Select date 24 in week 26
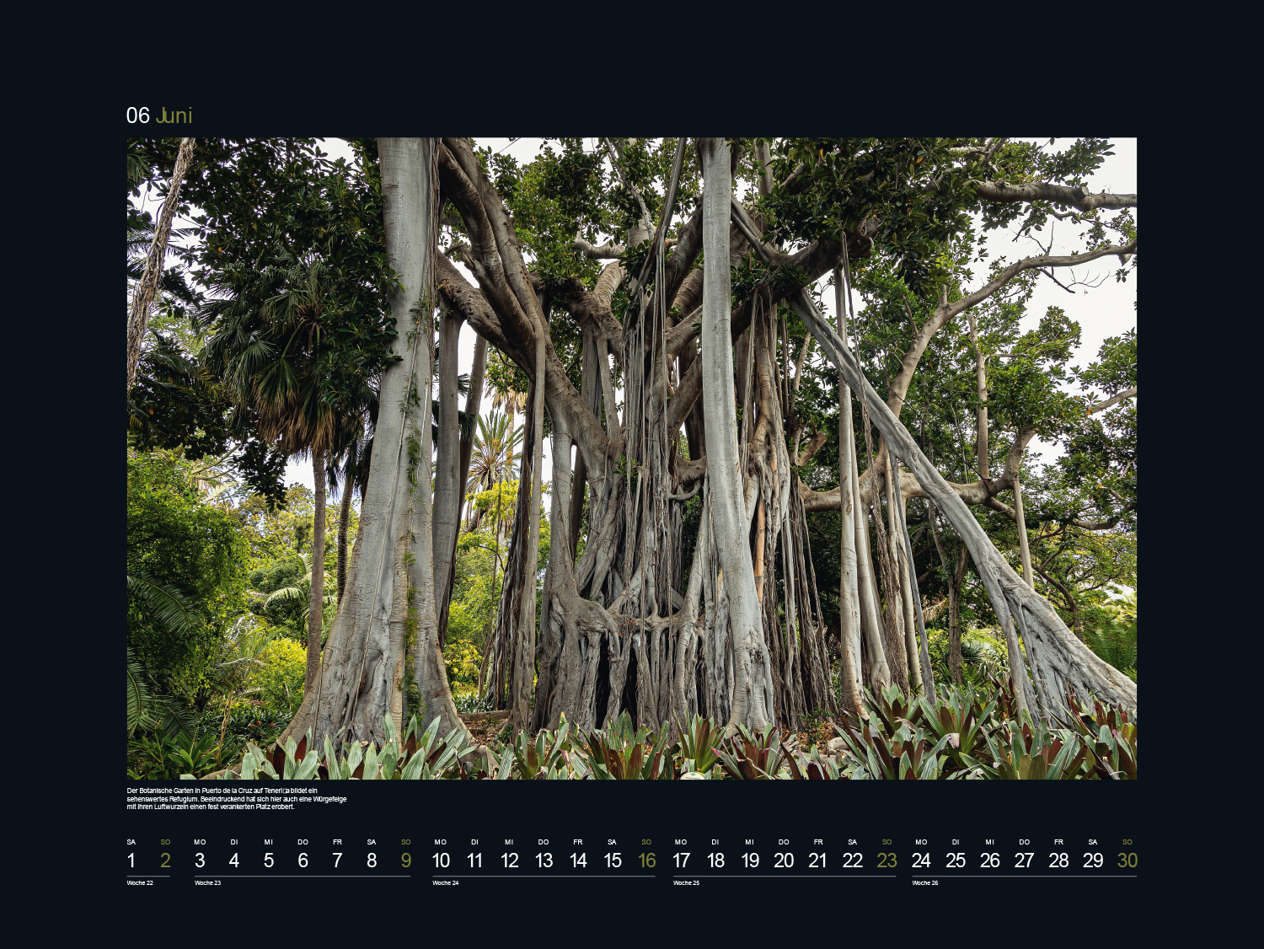This screenshot has height=949, width=1264. [921, 861]
